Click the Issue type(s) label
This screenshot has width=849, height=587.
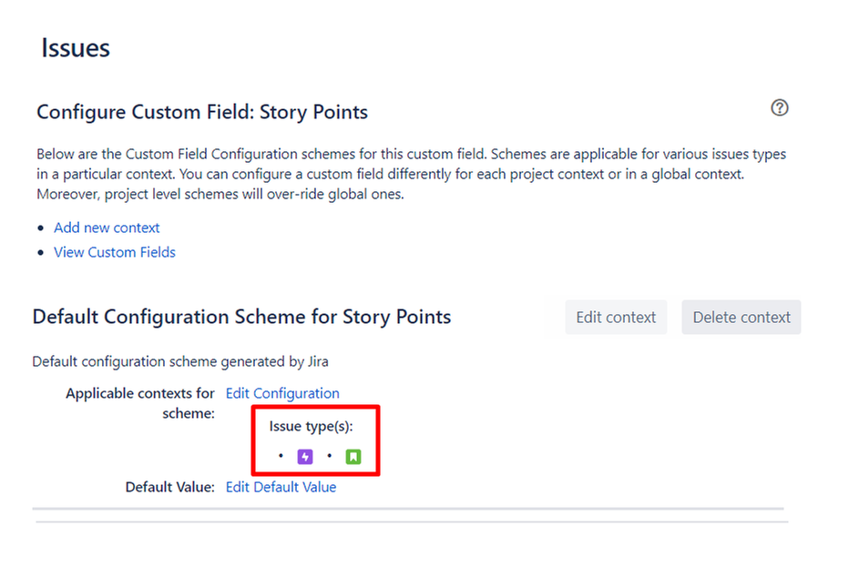coord(311,426)
